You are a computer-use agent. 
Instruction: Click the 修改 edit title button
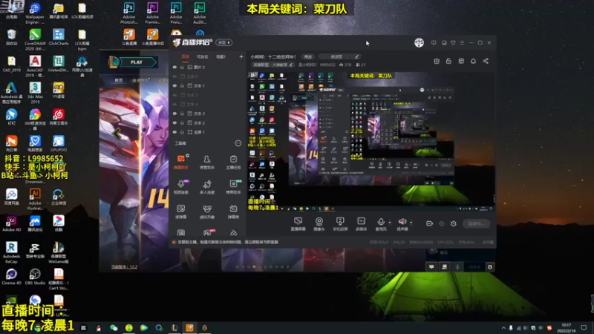[308, 57]
